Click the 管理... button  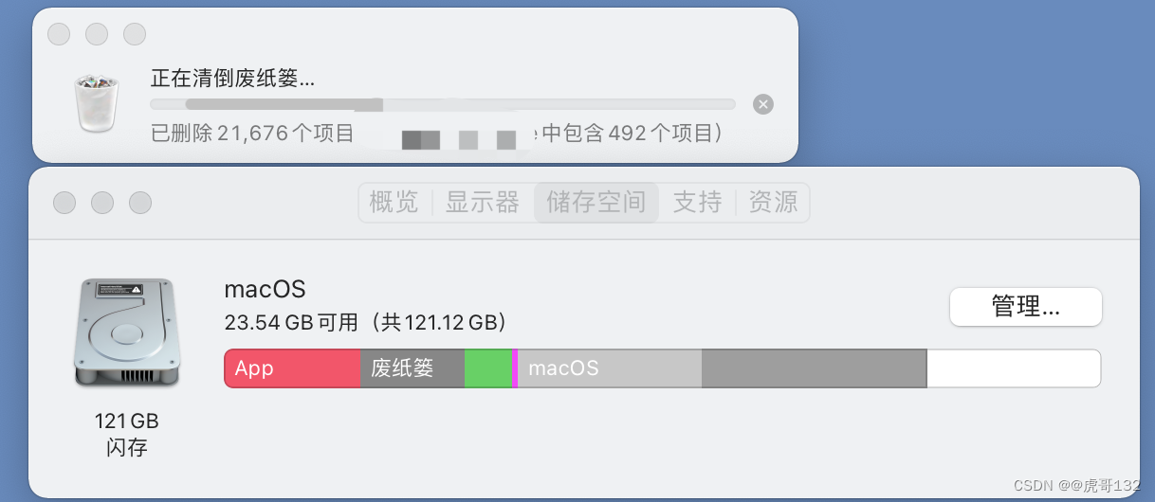tap(1026, 307)
